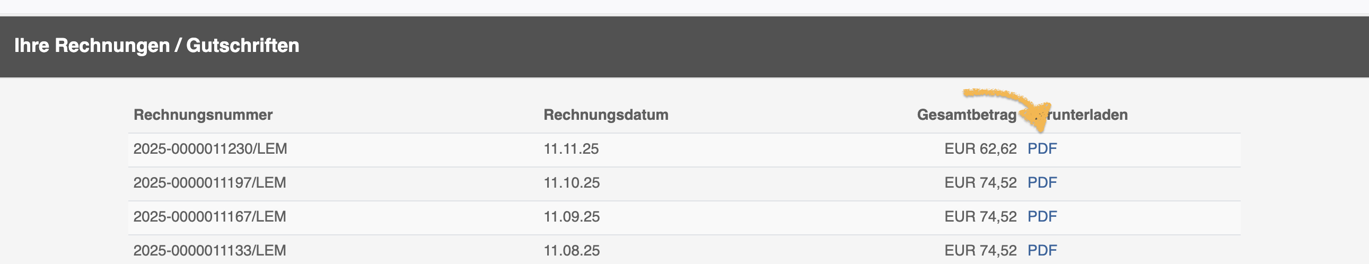Select the invoice date 11.09.25
This screenshot has width=1369, height=264.
(572, 217)
